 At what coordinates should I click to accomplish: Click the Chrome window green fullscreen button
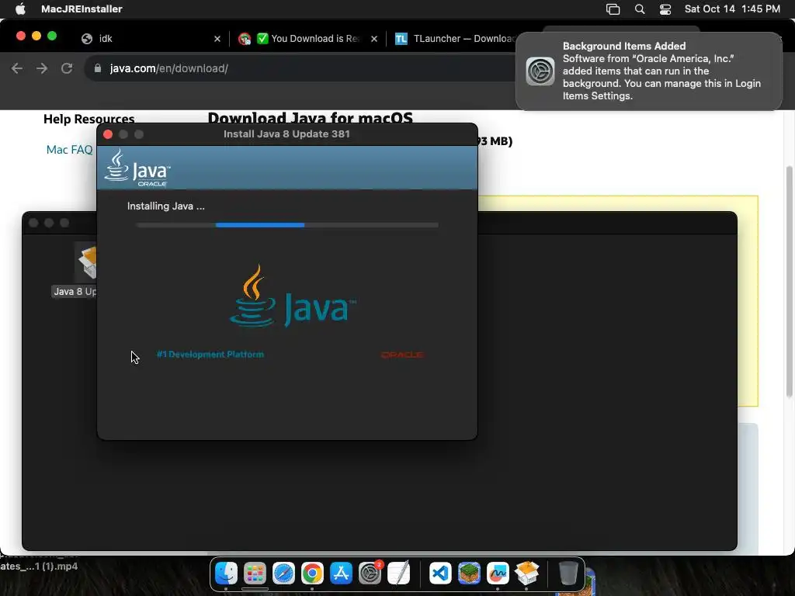tap(52, 36)
